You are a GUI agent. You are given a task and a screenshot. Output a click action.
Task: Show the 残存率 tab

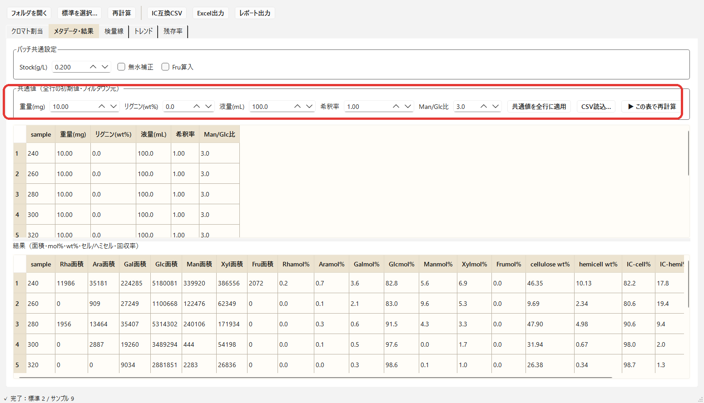(173, 31)
